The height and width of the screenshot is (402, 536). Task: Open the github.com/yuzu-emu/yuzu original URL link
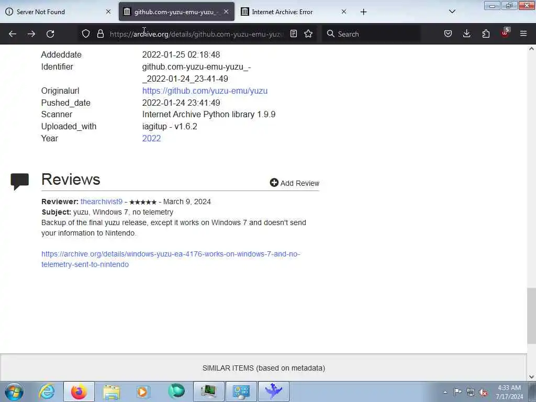tap(205, 91)
